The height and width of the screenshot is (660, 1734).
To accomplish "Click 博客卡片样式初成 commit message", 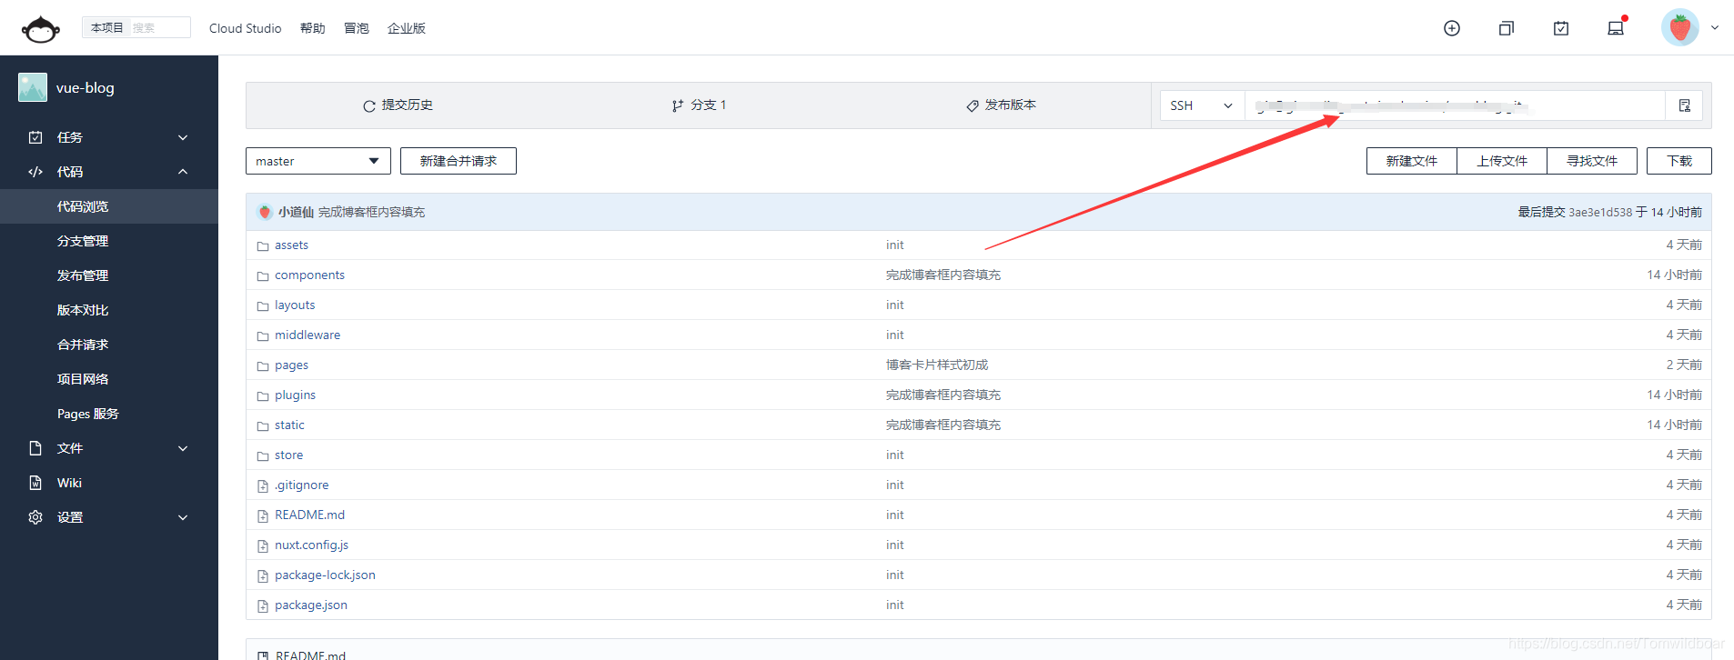I will coord(937,365).
